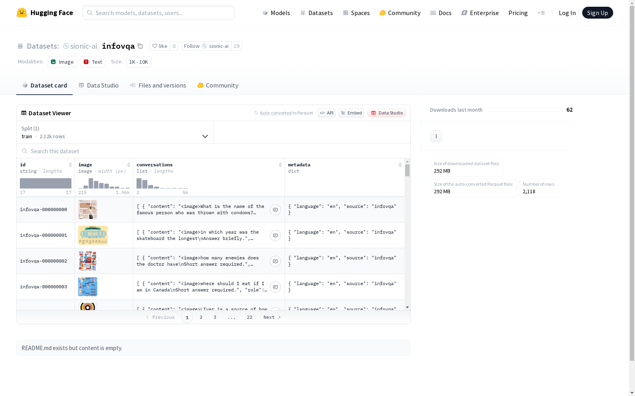Image resolution: width=635 pixels, height=396 pixels.
Task: Open the API button in Dataset Viewer
Action: (x=327, y=113)
